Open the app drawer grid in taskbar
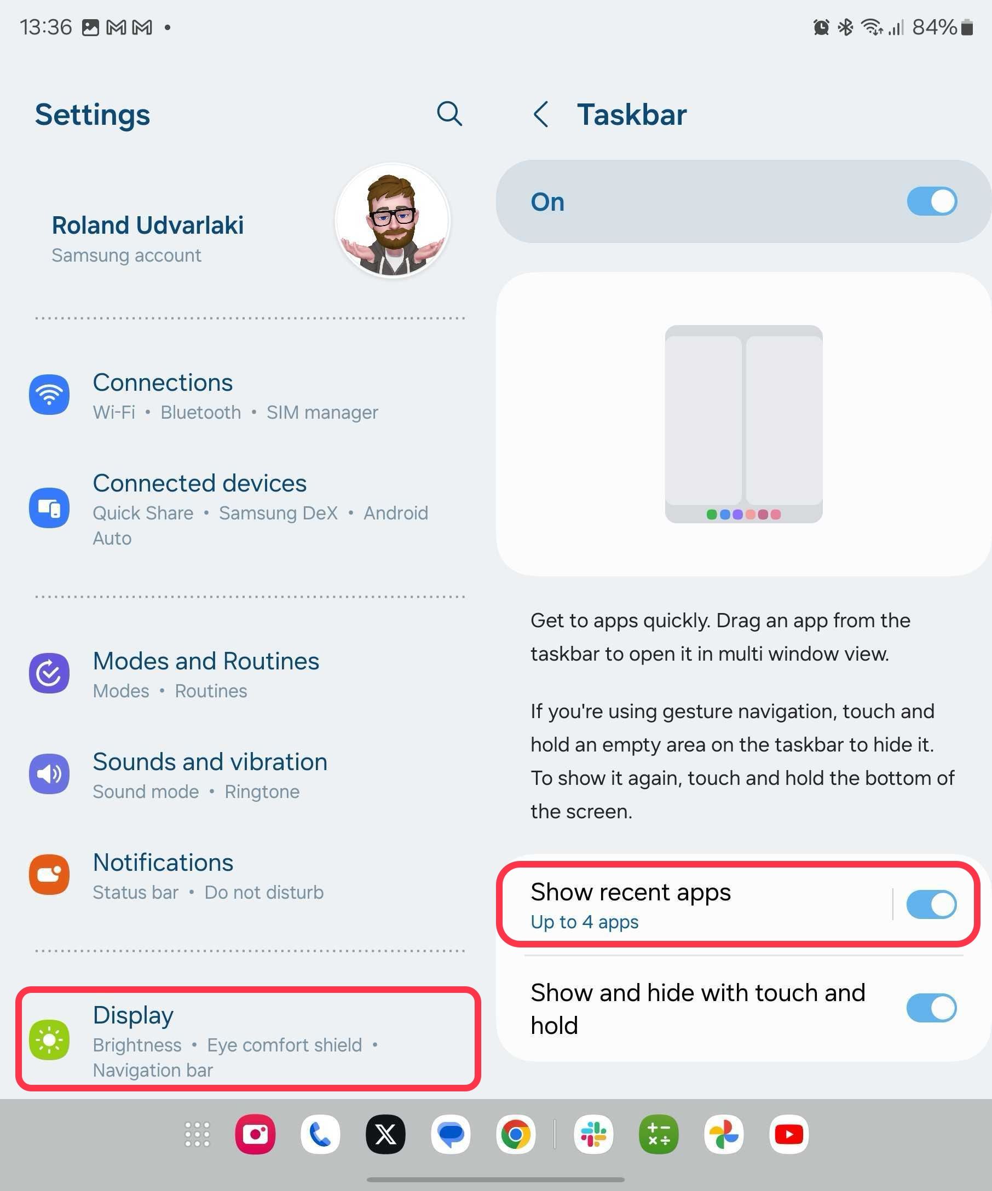Image resolution: width=992 pixels, height=1191 pixels. tap(198, 1134)
